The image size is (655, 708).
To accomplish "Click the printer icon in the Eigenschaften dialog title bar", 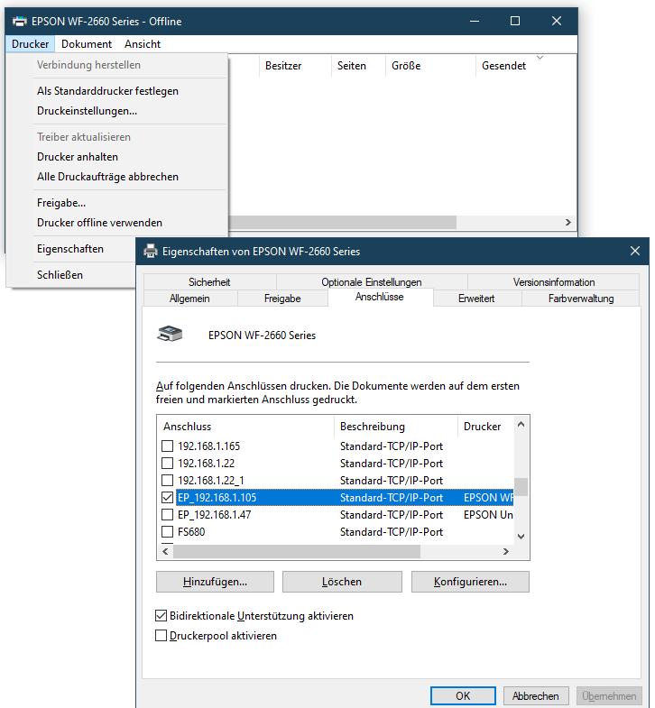I will (151, 251).
